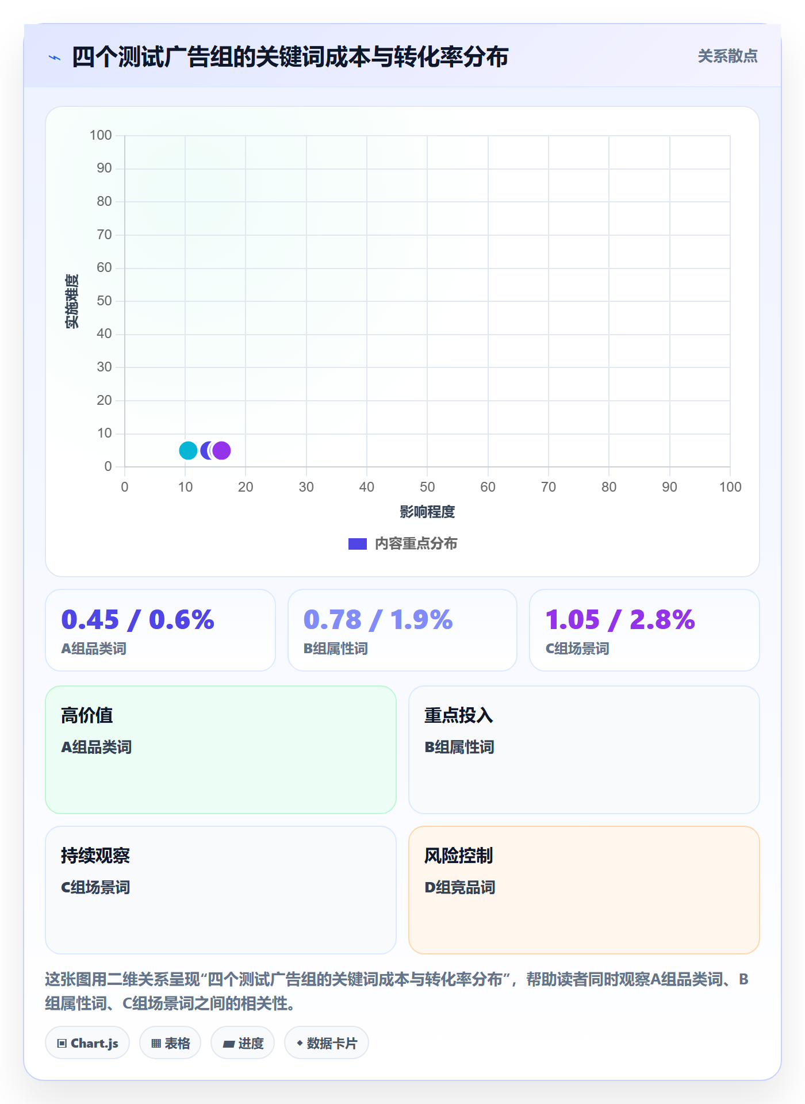Click the 进度 tag pill
The width and height of the screenshot is (805, 1104).
point(243,1043)
